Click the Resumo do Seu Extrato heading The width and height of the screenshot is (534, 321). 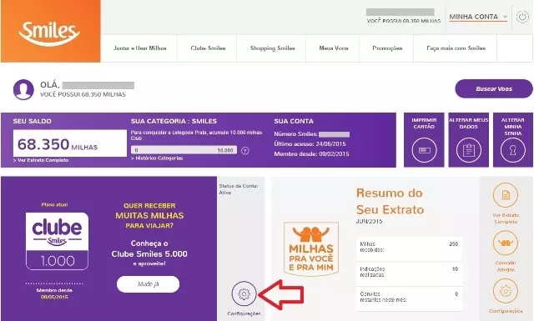(390, 201)
